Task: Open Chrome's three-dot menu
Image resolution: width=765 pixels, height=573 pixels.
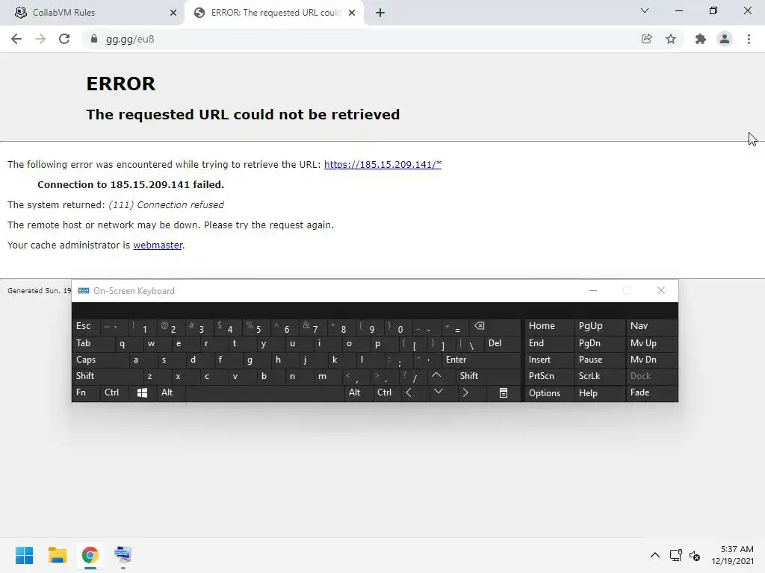Action: tap(749, 39)
